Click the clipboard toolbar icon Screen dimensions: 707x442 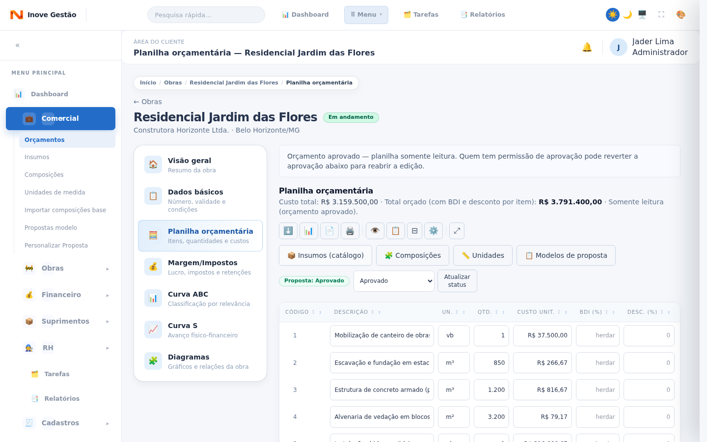coord(396,231)
